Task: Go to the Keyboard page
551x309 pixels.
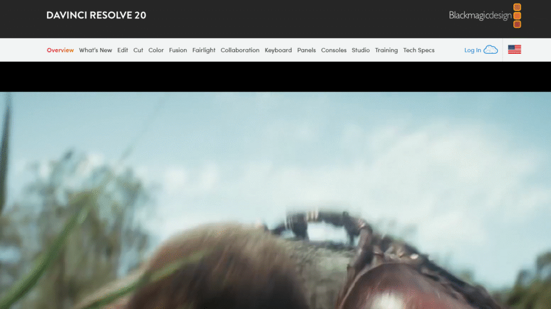Action: [x=278, y=50]
